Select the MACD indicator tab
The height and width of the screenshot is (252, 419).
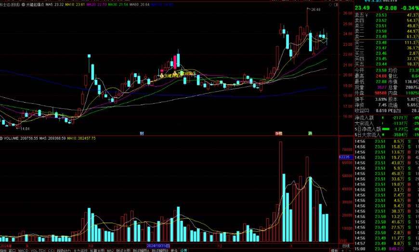23,251
